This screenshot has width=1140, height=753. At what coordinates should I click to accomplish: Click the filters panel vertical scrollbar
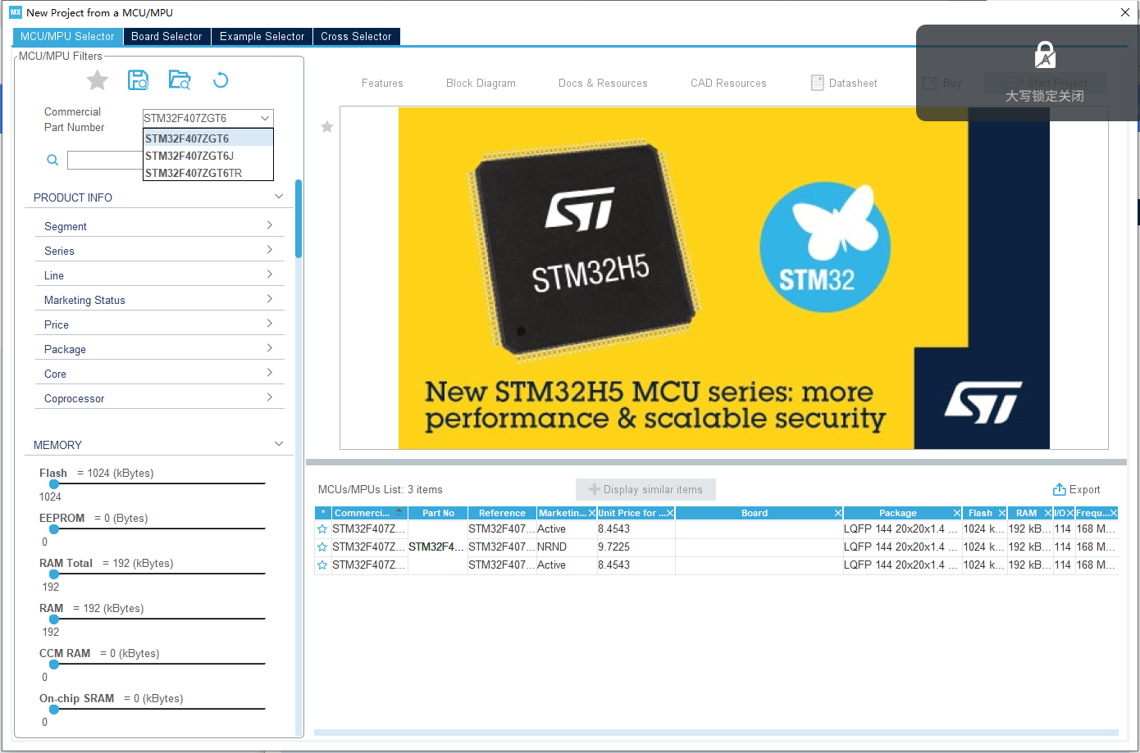point(299,219)
